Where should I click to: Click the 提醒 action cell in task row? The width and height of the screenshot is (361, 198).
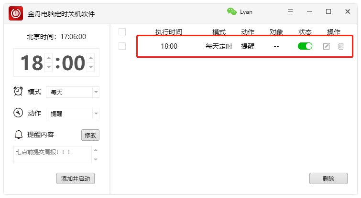(x=248, y=46)
